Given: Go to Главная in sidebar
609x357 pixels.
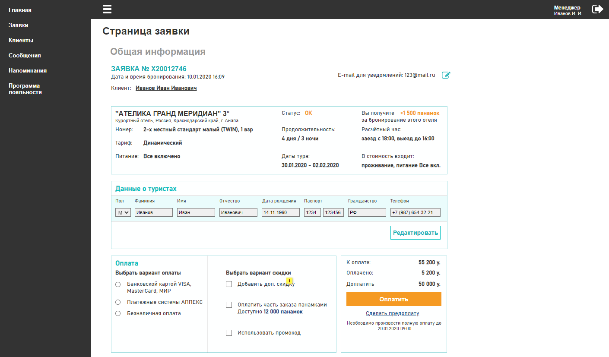Looking at the screenshot, I should point(20,10).
